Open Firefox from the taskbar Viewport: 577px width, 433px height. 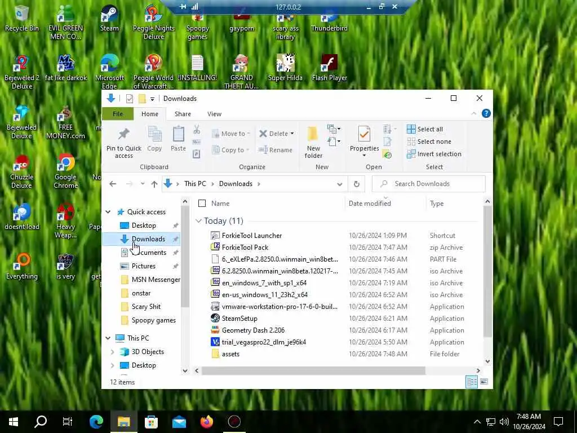(207, 421)
